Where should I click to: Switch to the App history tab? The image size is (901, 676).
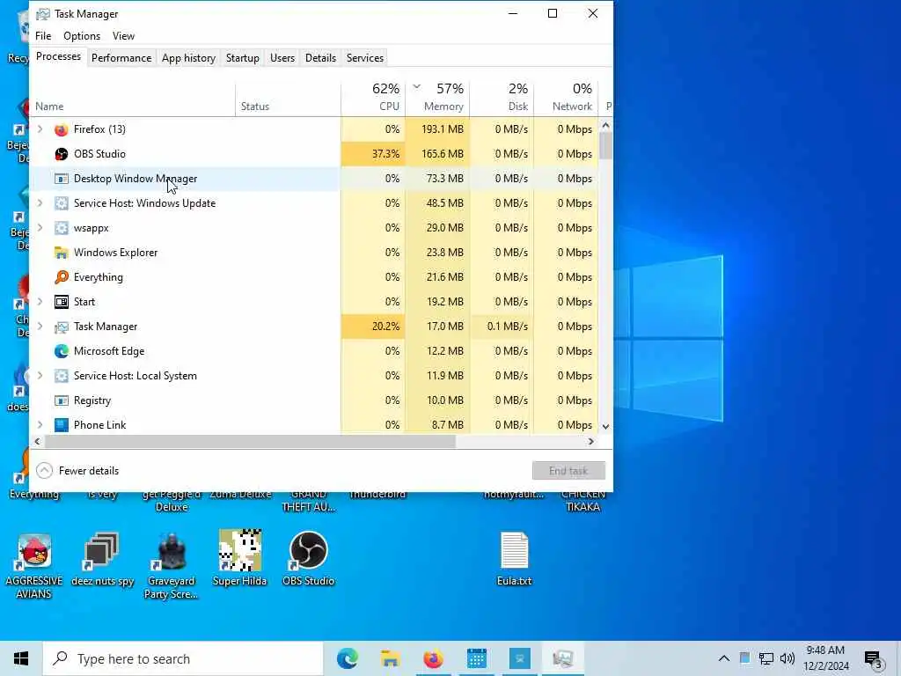tap(188, 58)
